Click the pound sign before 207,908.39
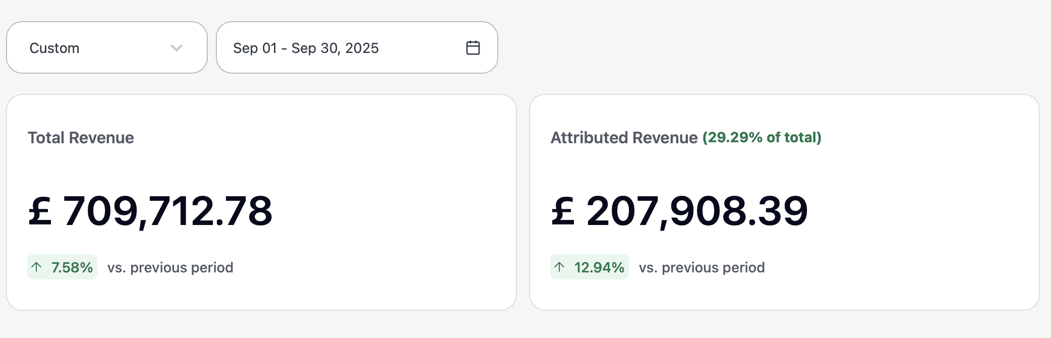 tap(563, 211)
